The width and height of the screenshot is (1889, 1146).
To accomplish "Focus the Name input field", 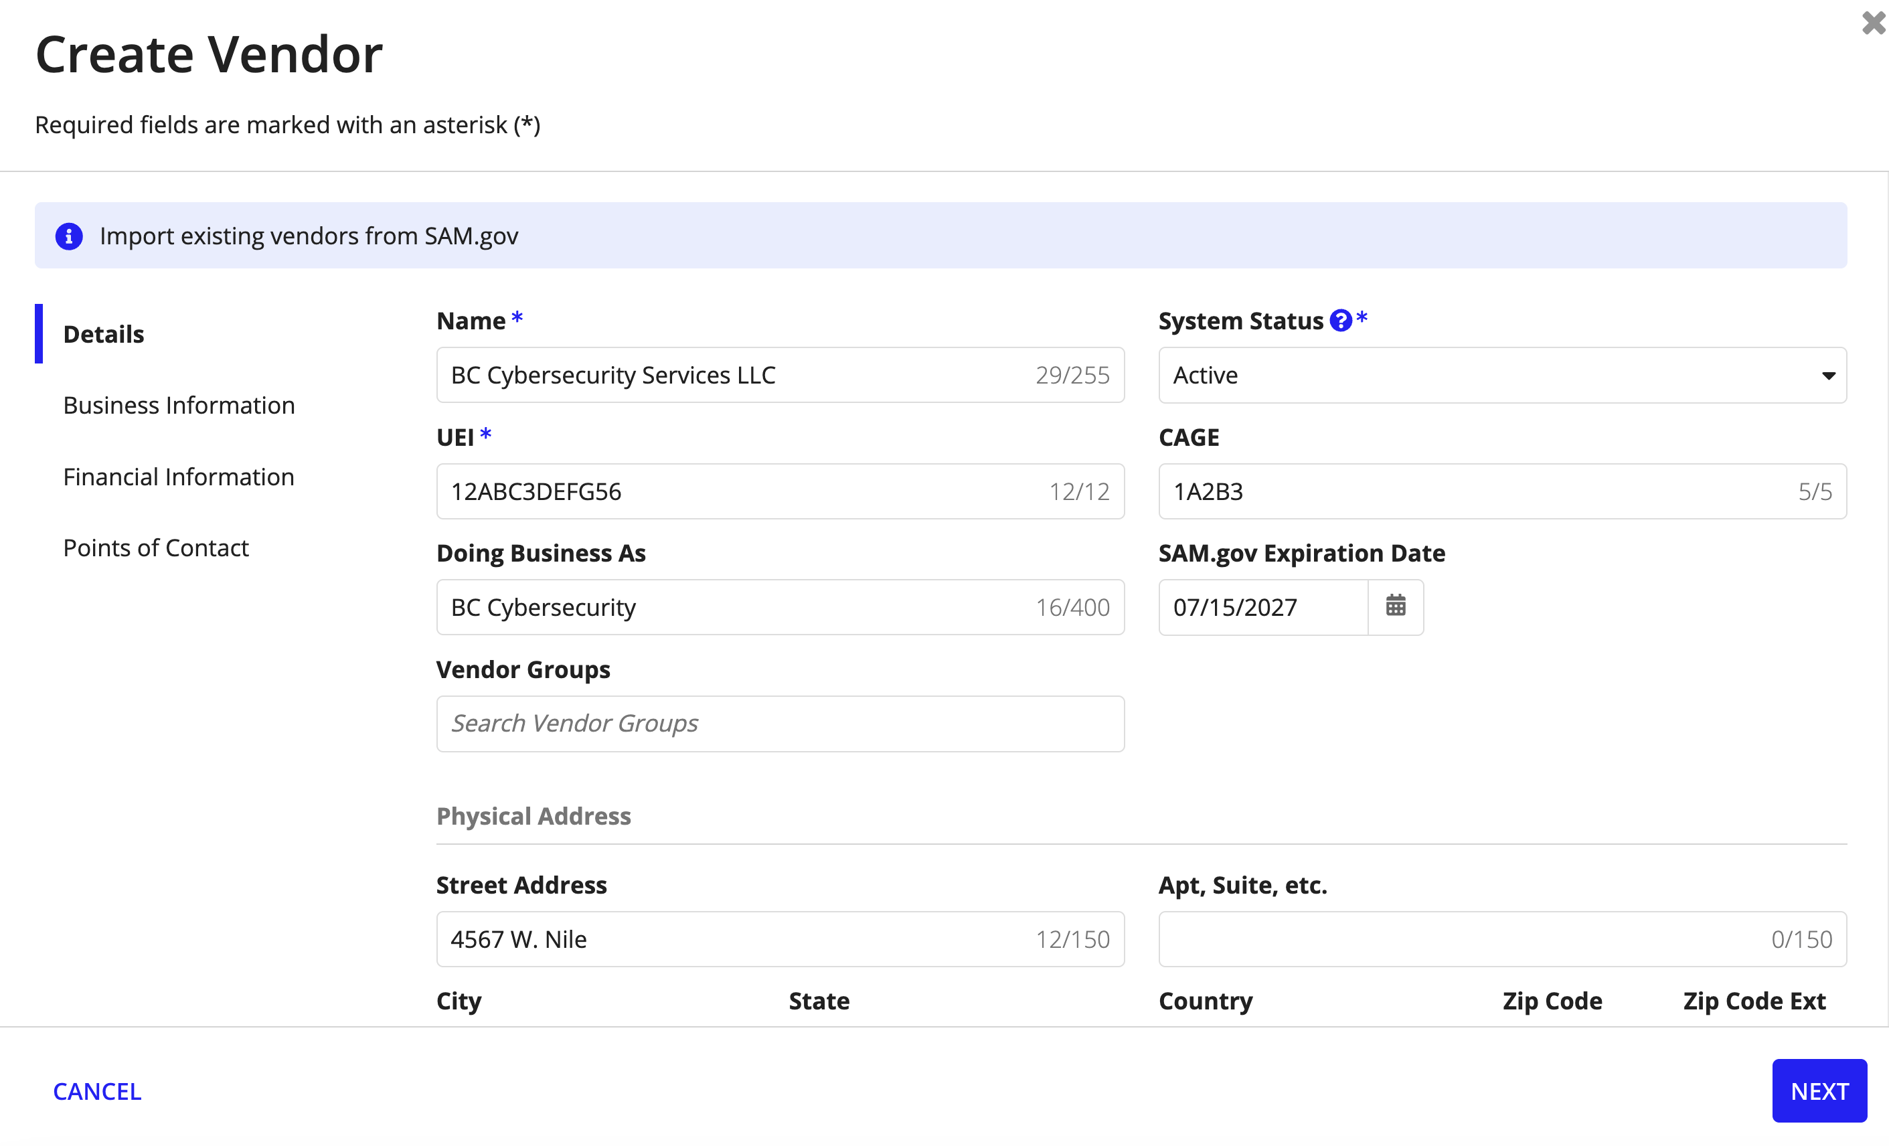I will (781, 375).
